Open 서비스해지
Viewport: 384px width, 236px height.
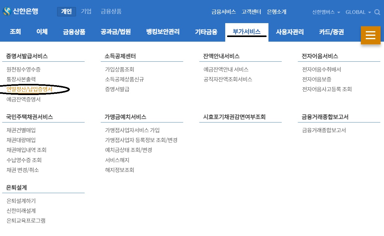pyautogui.click(x=117, y=160)
